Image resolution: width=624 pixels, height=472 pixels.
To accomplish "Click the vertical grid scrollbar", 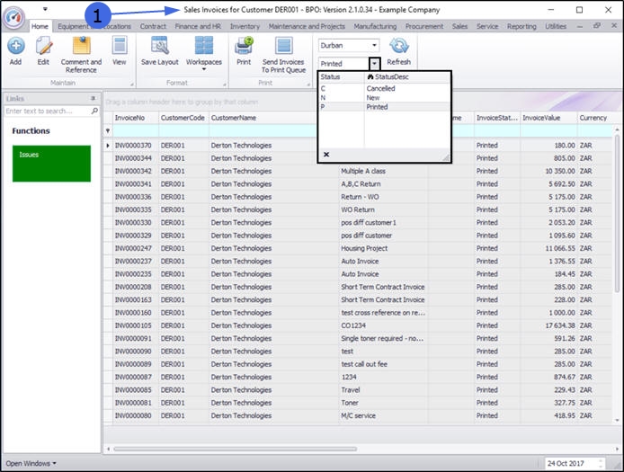I will point(617,213).
